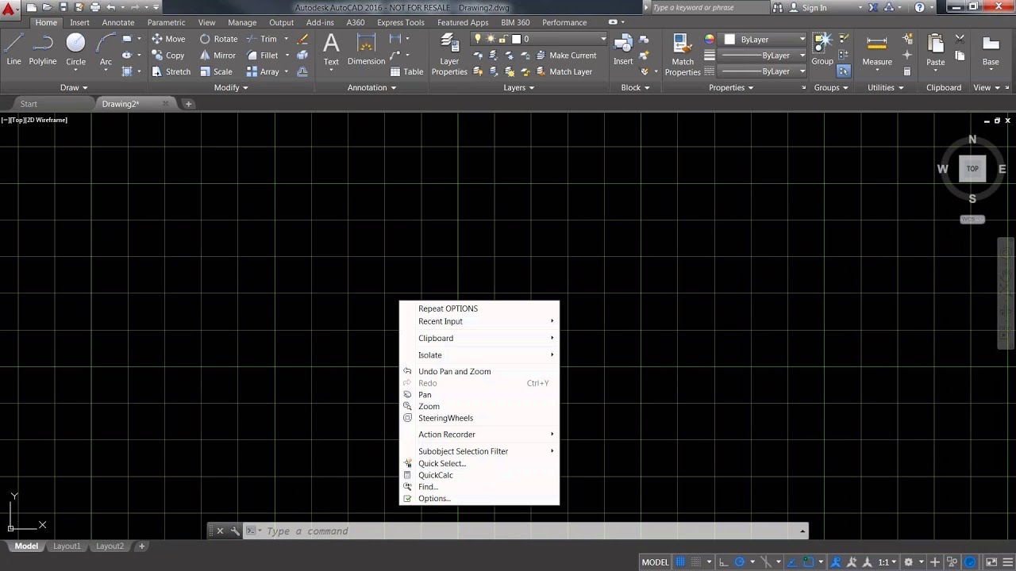1016x571 pixels.
Task: Click the Erase tool icon
Action: (x=302, y=39)
